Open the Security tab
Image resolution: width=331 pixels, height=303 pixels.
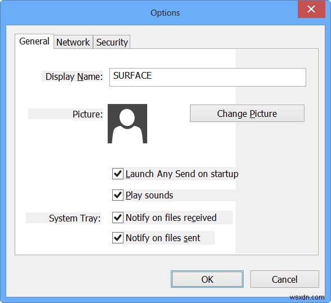pyautogui.click(x=112, y=42)
